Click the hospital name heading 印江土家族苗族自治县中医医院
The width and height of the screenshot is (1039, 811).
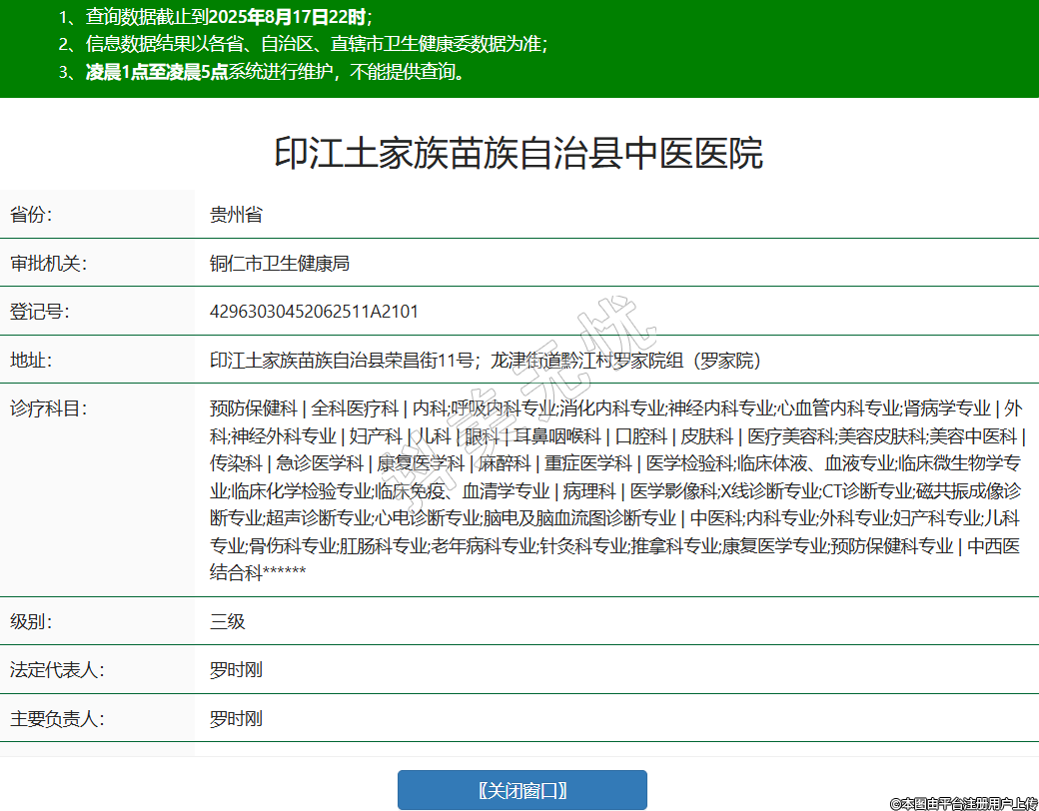[x=519, y=153]
